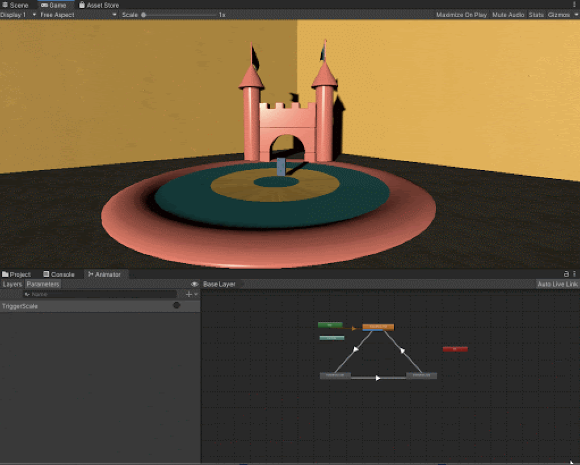The height and width of the screenshot is (465, 580).
Task: Switch to the Scene tab
Action: (x=15, y=5)
